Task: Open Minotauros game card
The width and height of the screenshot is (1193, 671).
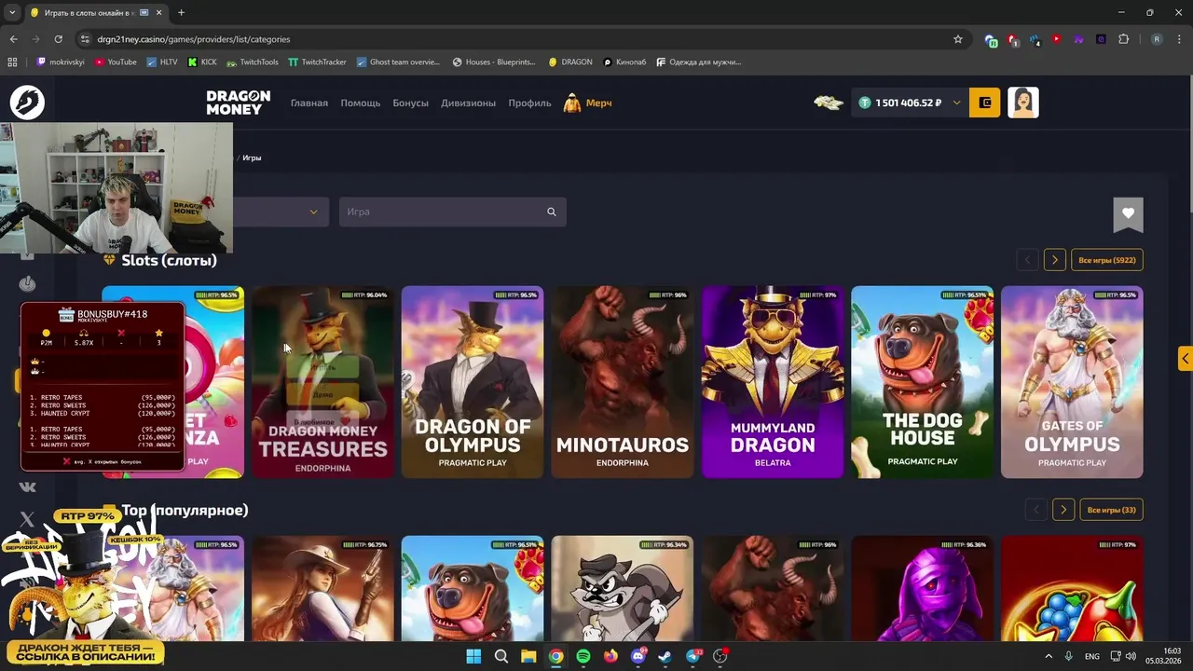Action: (x=623, y=382)
